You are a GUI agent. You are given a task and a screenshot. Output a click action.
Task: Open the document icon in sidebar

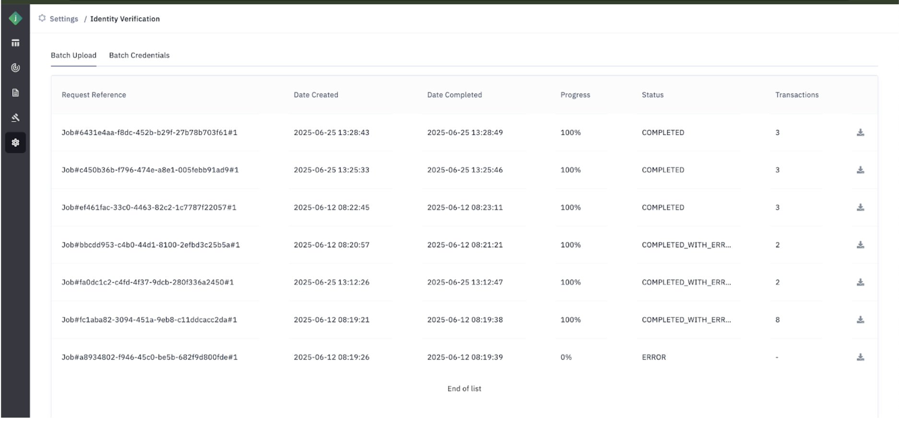pos(15,93)
